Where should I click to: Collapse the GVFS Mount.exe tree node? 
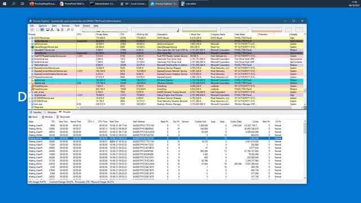[x=30, y=38]
